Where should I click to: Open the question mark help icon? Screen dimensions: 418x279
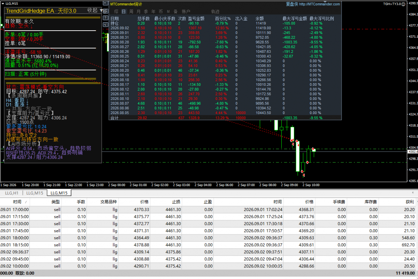pyautogui.click(x=106, y=18)
